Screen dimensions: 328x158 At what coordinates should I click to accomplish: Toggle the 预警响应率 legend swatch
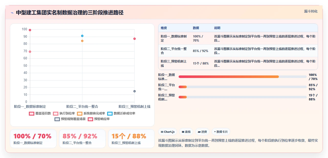(91, 119)
